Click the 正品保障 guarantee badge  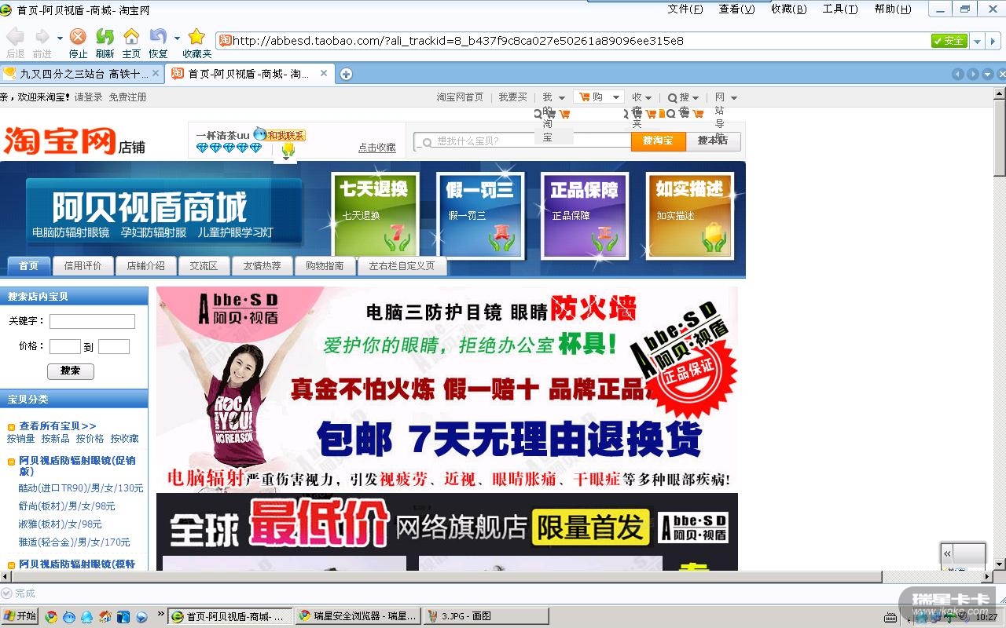(585, 215)
